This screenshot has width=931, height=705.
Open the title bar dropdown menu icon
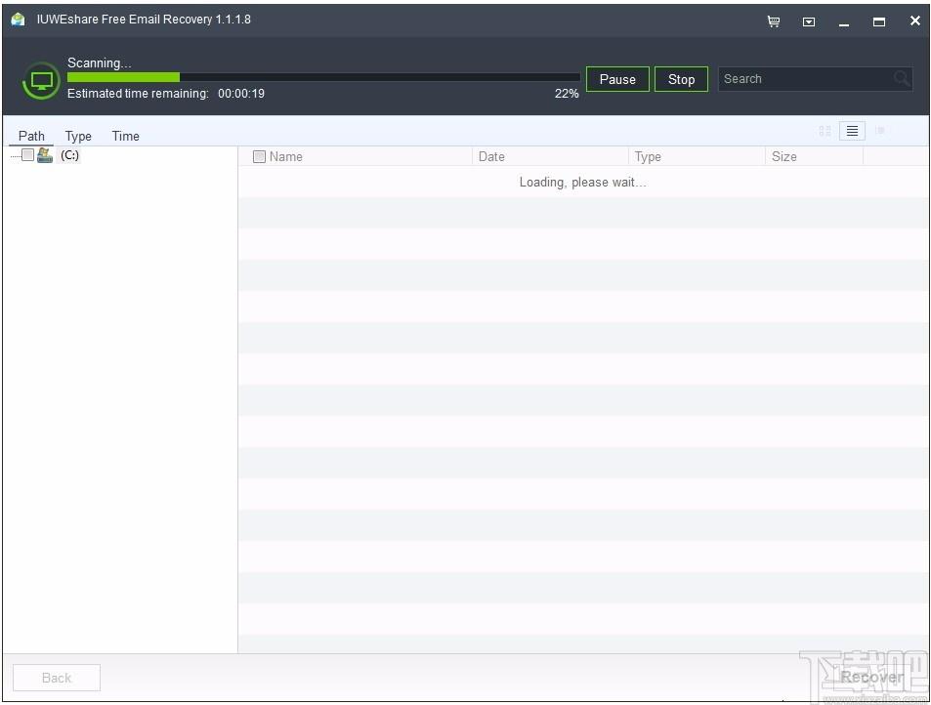pyautogui.click(x=809, y=21)
